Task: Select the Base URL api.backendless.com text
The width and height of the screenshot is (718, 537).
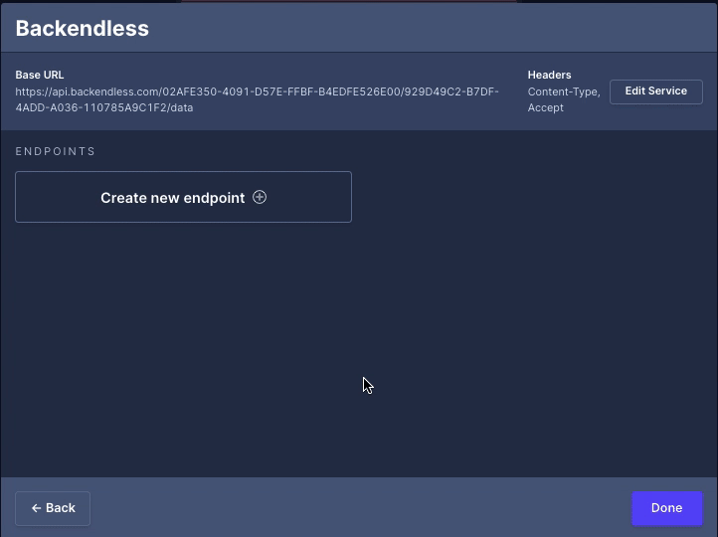Action: 257,99
